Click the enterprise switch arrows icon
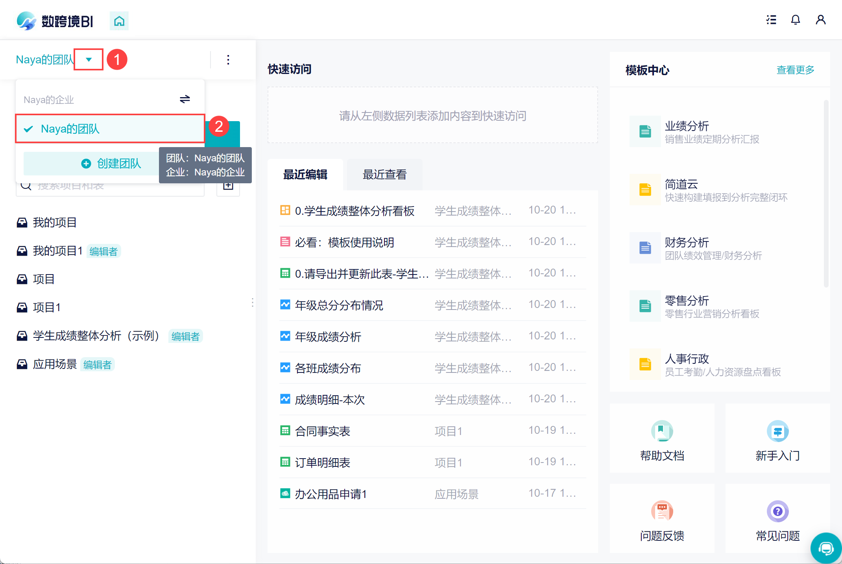The image size is (842, 564). click(x=185, y=99)
